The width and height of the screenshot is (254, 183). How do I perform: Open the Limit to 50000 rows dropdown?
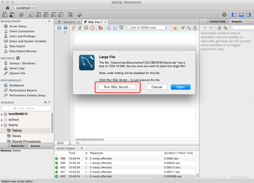[x=148, y=27]
